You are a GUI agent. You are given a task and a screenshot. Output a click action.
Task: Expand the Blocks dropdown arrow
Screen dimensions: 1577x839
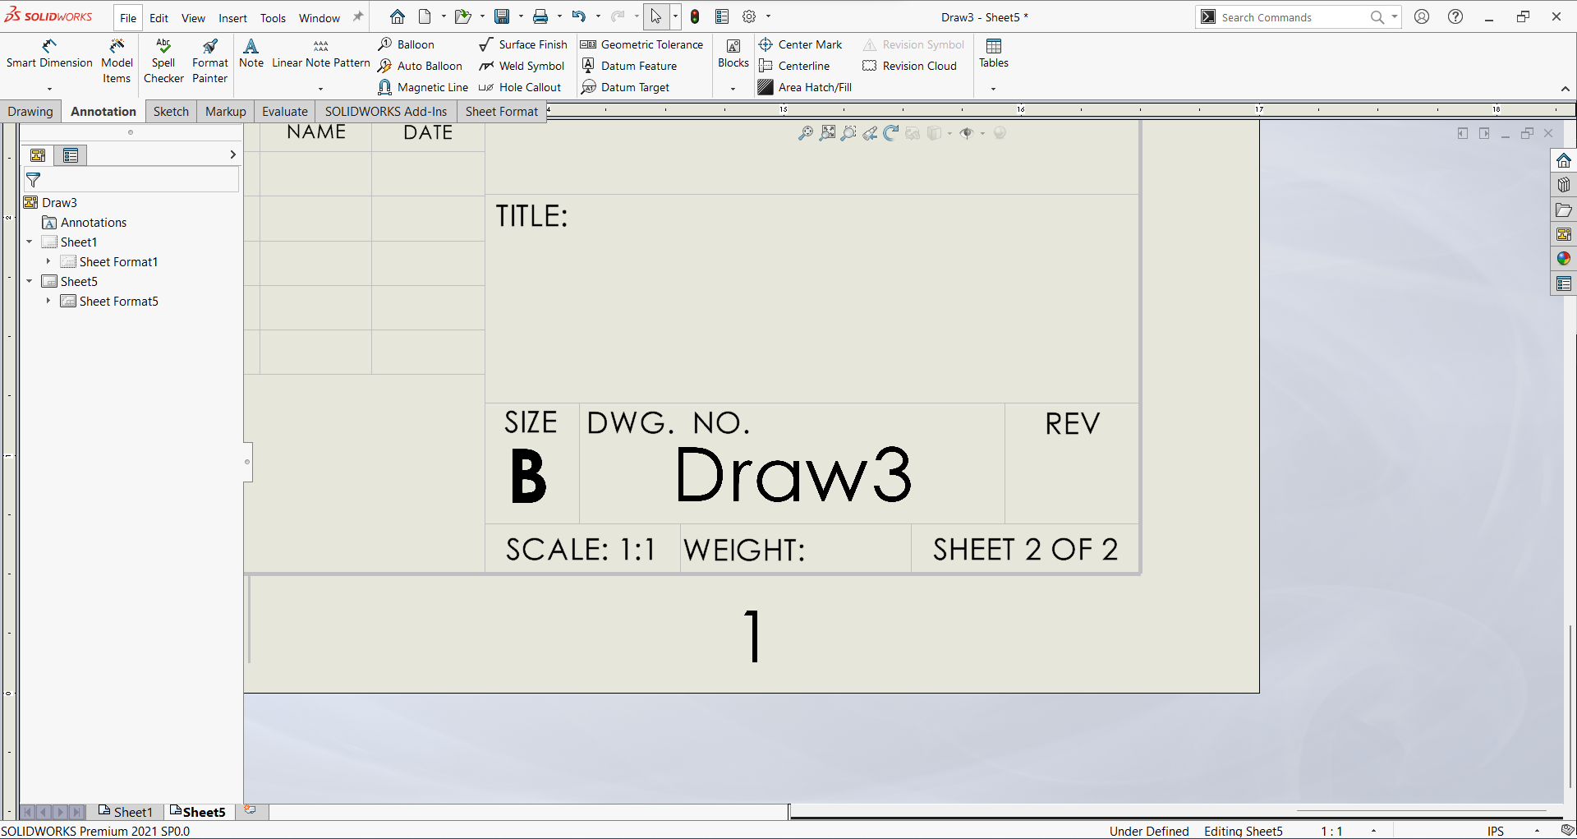click(x=733, y=89)
